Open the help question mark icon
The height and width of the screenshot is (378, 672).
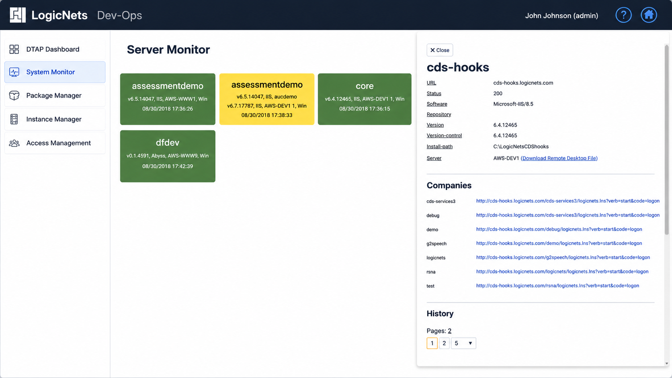623,15
